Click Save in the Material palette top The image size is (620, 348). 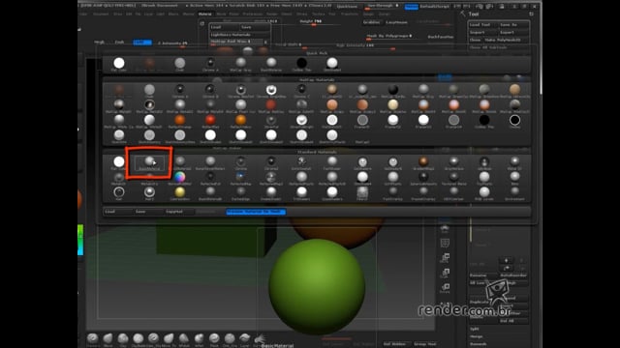[254, 27]
